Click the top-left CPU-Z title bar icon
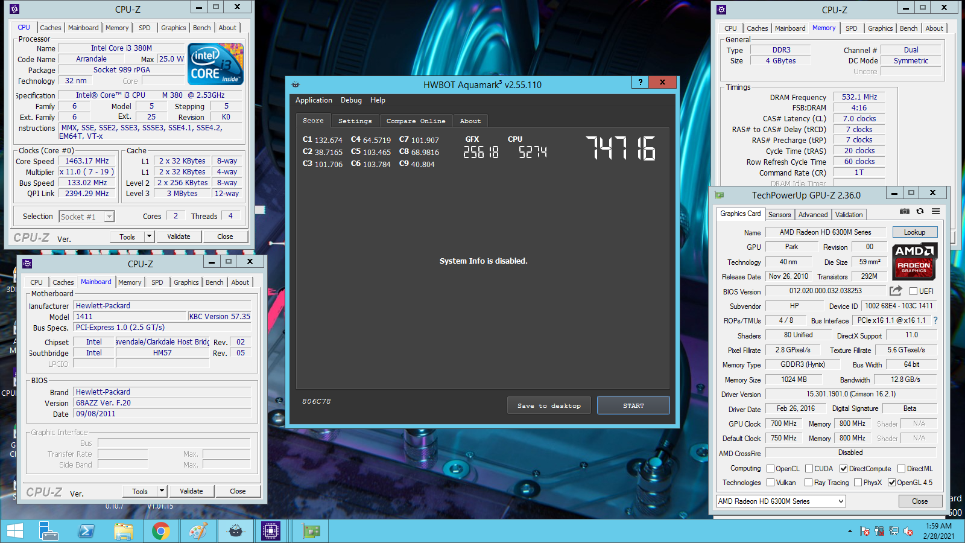 click(x=14, y=9)
